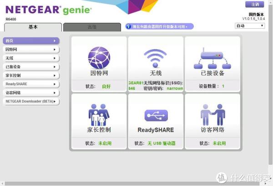Open the 访客网络 handshake icon
This screenshot has width=273, height=186.
212,114
